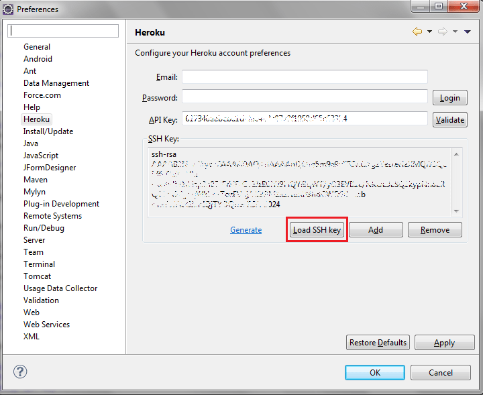Click the Validate API key button
The width and height of the screenshot is (483, 395).
tap(449, 120)
